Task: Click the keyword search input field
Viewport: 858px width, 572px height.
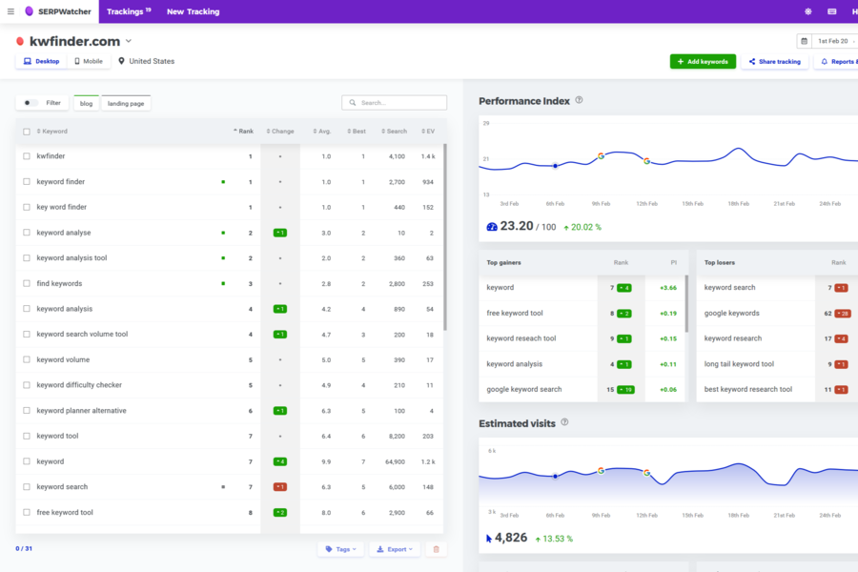Action: click(394, 102)
